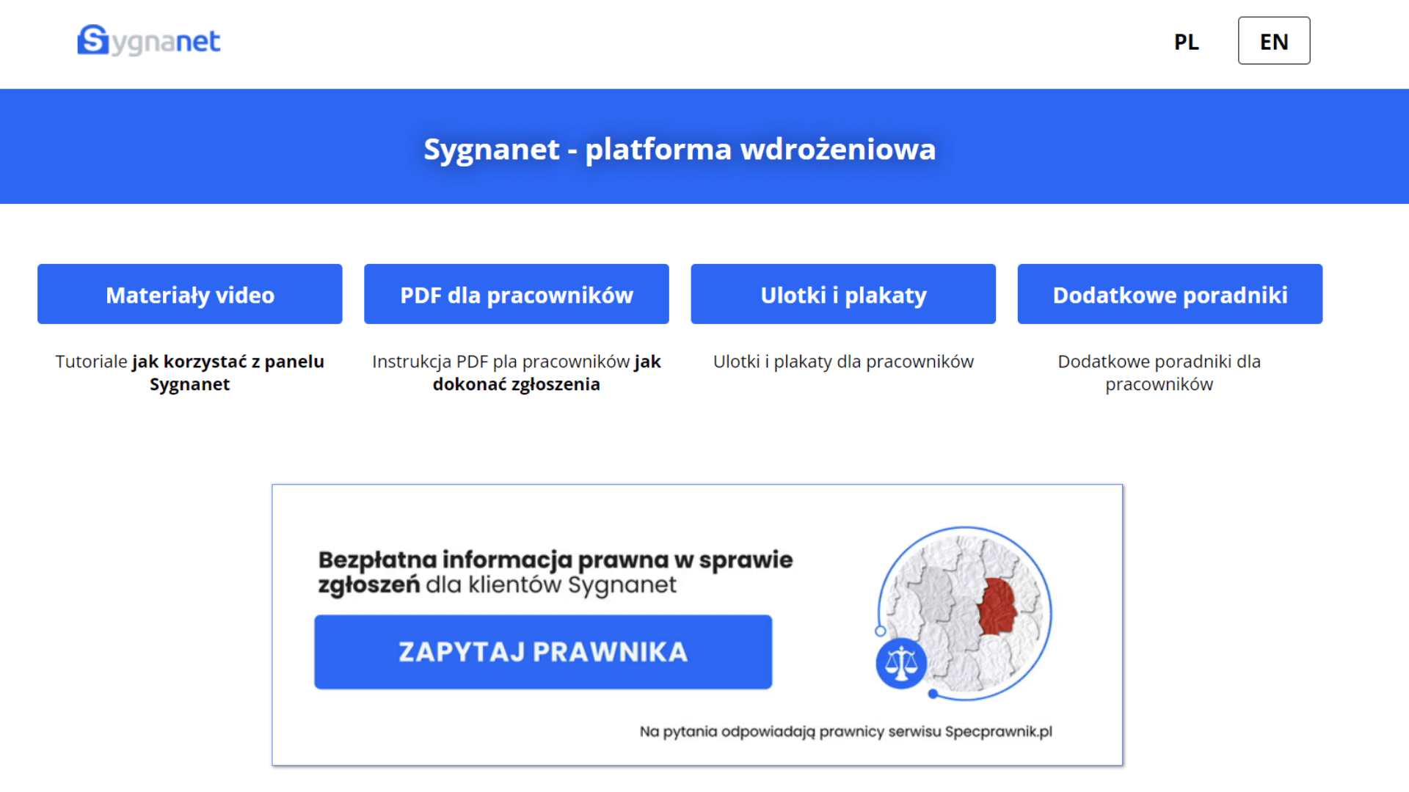
Task: Click text 'Instrukcja PDF pla pracowników'
Action: 500,362
